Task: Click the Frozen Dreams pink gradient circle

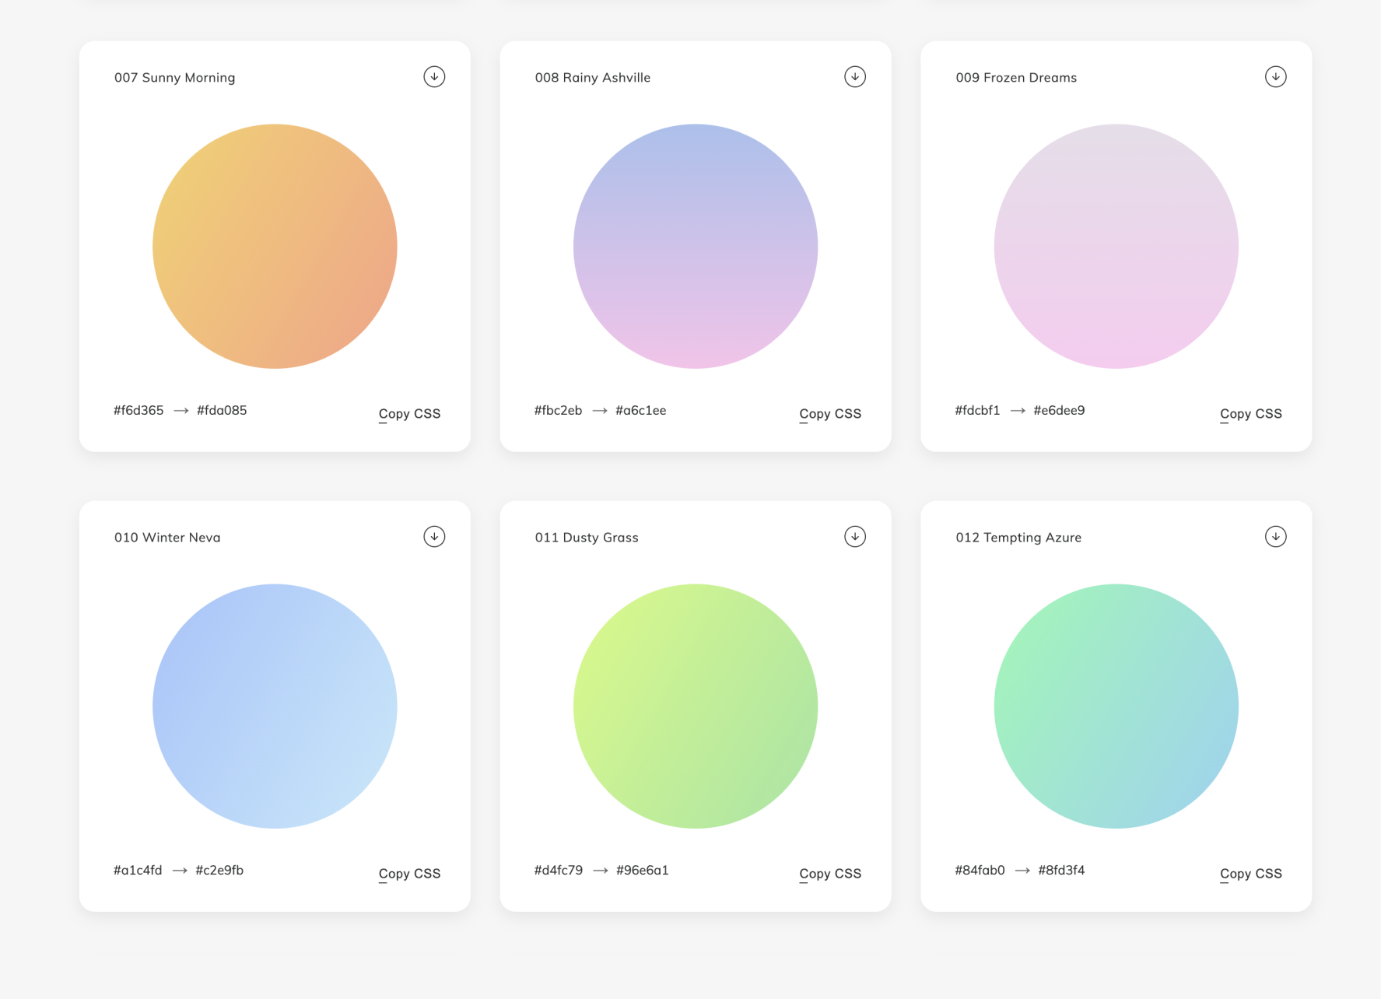Action: (x=1116, y=246)
